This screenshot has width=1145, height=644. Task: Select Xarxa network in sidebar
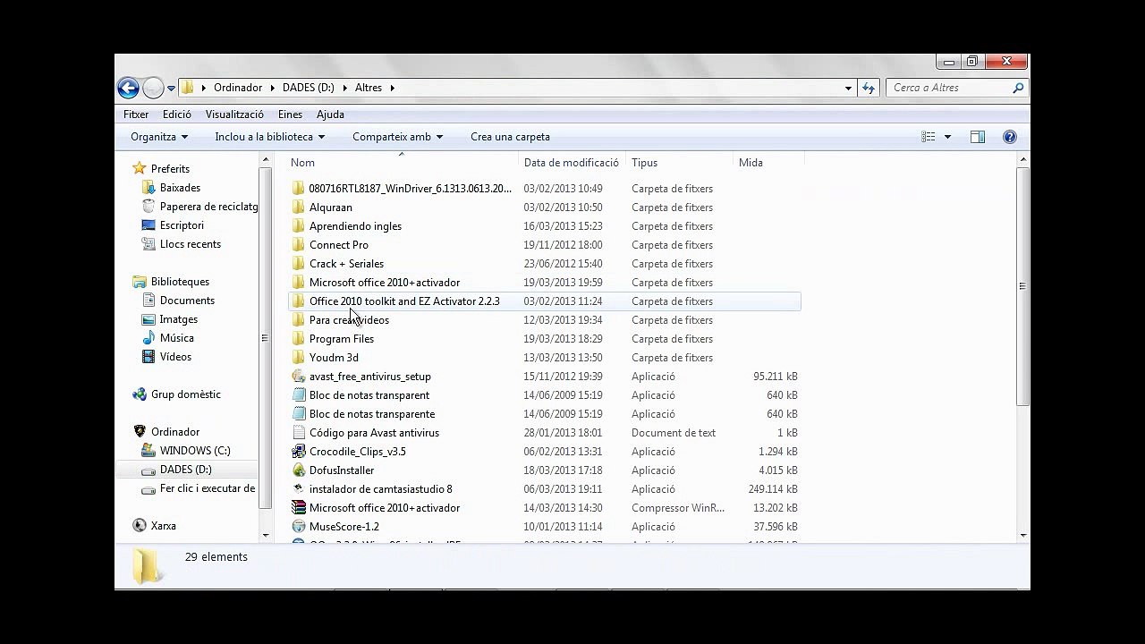click(x=163, y=526)
